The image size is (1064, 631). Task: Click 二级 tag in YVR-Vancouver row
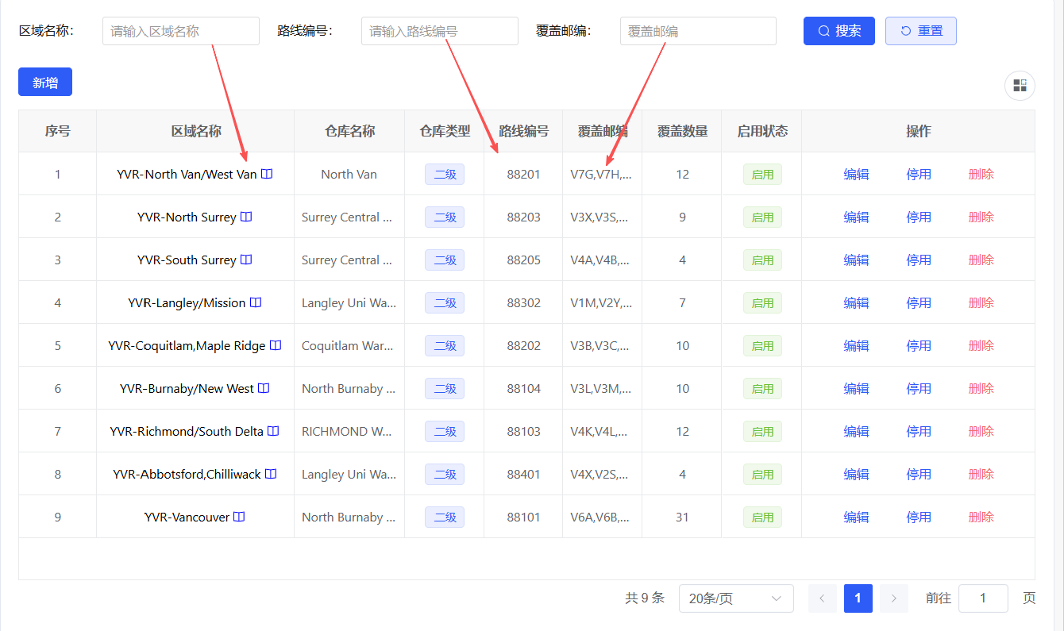(x=445, y=517)
